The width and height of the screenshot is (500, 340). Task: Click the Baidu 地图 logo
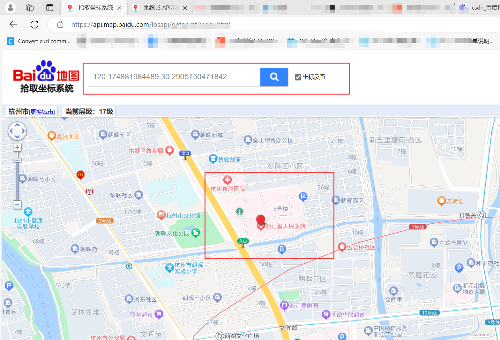[x=46, y=77]
